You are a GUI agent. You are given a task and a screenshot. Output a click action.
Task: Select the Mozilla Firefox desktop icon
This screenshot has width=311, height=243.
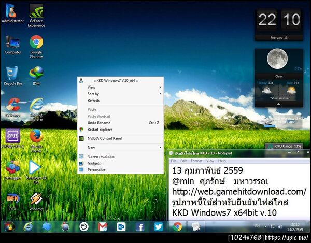(x=36, y=141)
